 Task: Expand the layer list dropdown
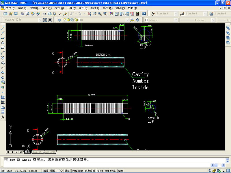[x=127, y=20]
